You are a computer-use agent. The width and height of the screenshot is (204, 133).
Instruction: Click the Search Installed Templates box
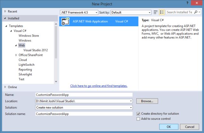[x=180, y=12]
